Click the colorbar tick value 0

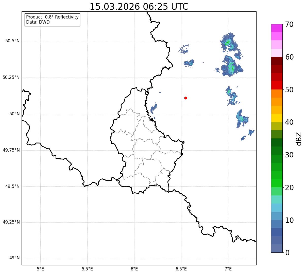point(287,253)
